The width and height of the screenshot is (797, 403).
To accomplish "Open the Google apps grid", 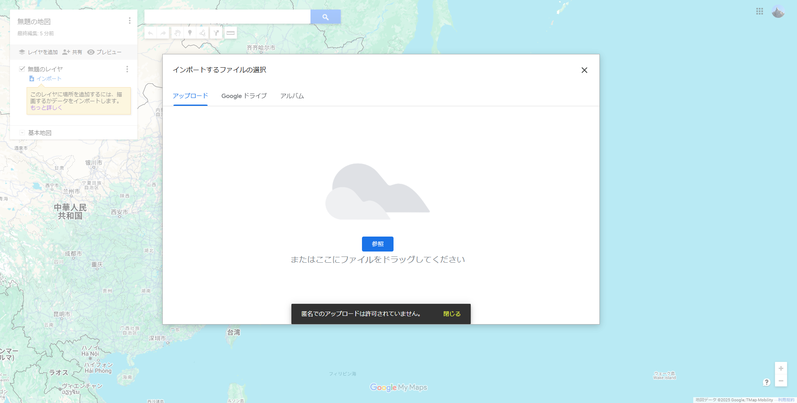I will pos(759,12).
